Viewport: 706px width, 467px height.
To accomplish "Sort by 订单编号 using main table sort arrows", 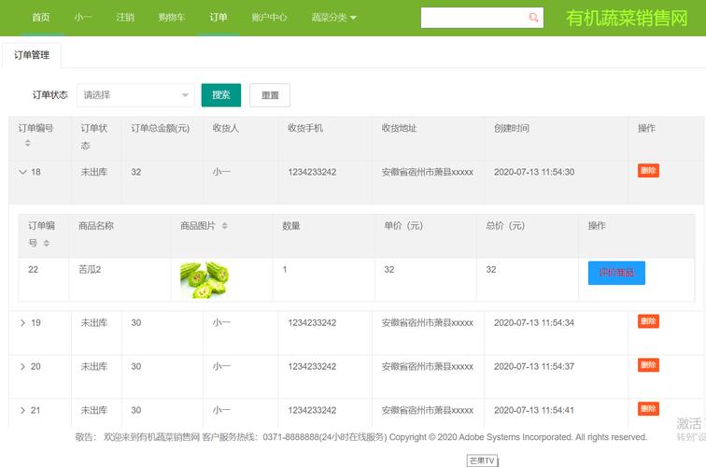I will click(x=27, y=143).
